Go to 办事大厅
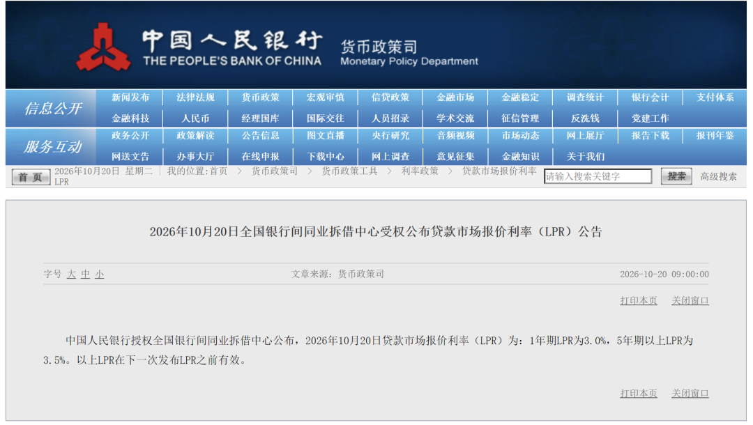The width and height of the screenshot is (753, 425). (x=195, y=156)
